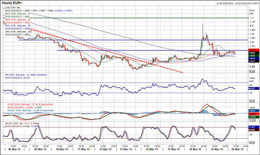Click the RSI Wilder Smoothing indicator label

click(x=26, y=75)
